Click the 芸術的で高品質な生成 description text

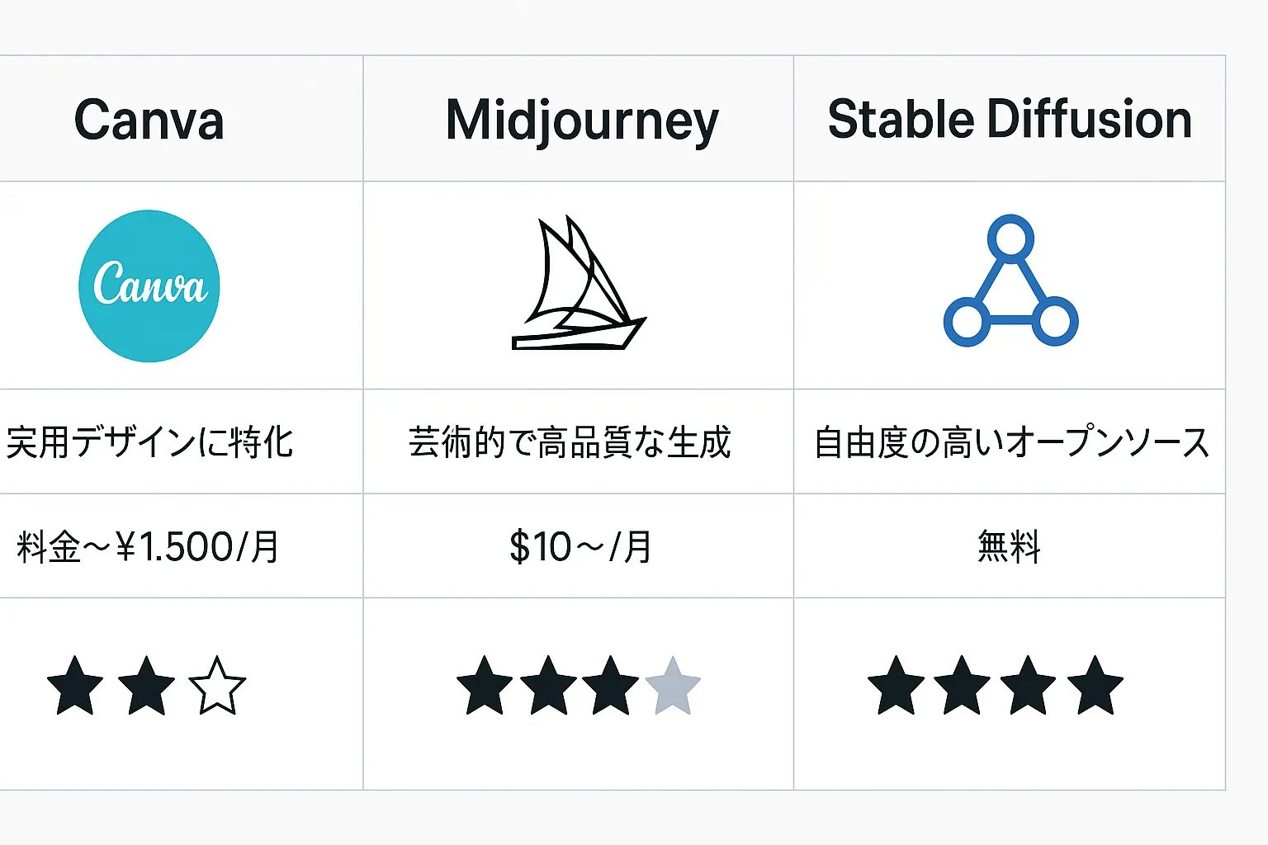click(x=570, y=442)
